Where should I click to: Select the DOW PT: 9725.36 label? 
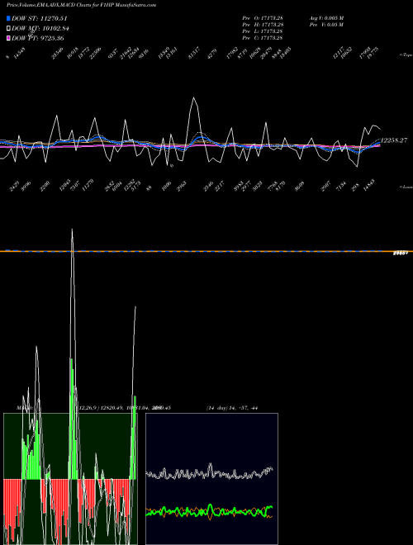tap(38, 38)
